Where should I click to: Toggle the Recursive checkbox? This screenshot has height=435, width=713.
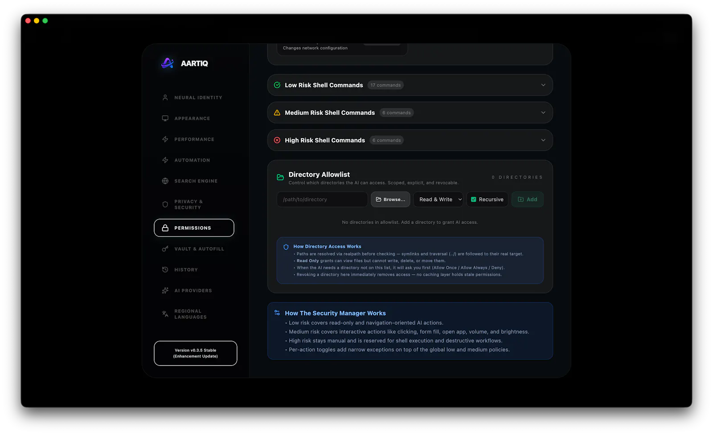(474, 199)
